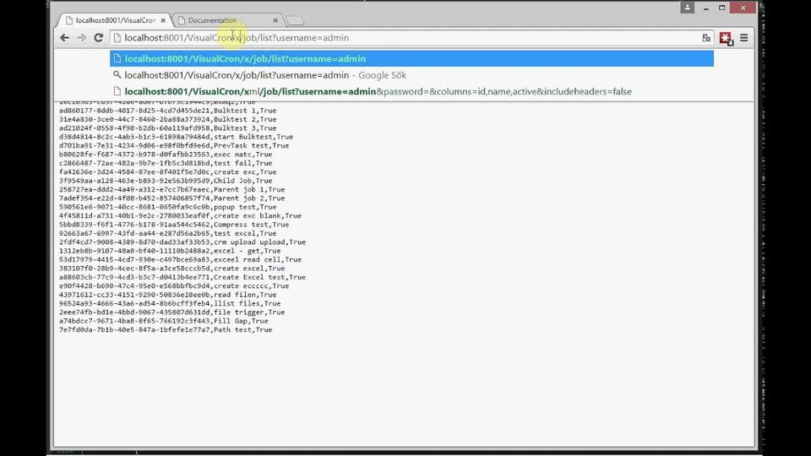This screenshot has height=456, width=811.
Task: Click inside the address bar URL field
Action: pos(411,38)
